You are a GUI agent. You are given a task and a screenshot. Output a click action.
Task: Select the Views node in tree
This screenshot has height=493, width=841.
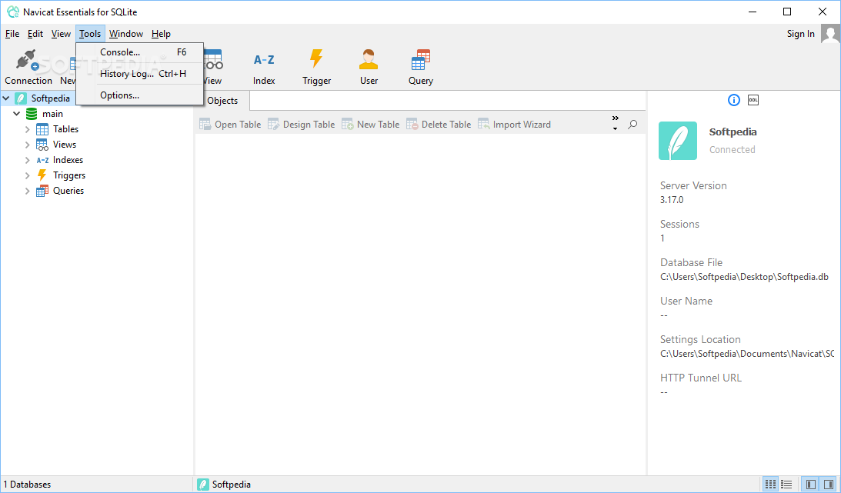tap(65, 145)
